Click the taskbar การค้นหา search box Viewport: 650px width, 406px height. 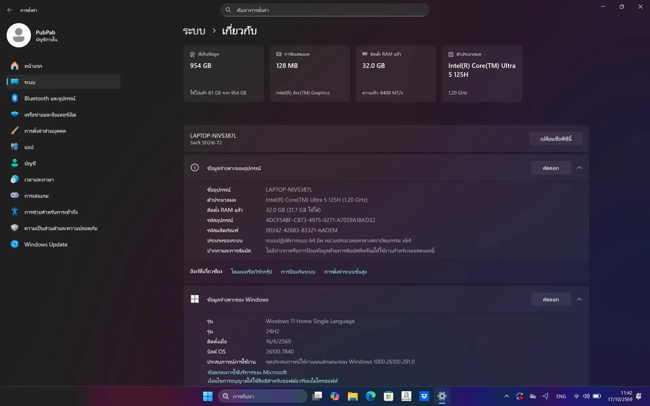tap(262, 396)
